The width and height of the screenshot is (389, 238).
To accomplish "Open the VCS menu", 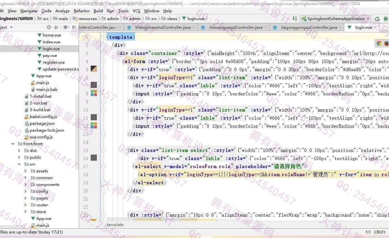I will [x=136, y=11].
